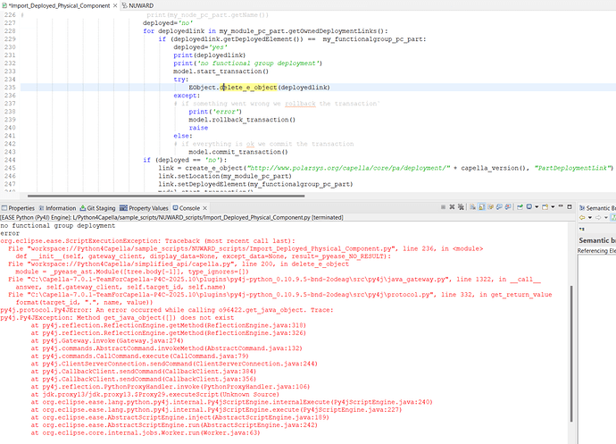
Task: Click the Open Console icon
Action: tap(545, 207)
